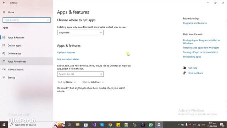Open the Sort by Name dropdown
This screenshot has width=227, height=128.
point(67,82)
